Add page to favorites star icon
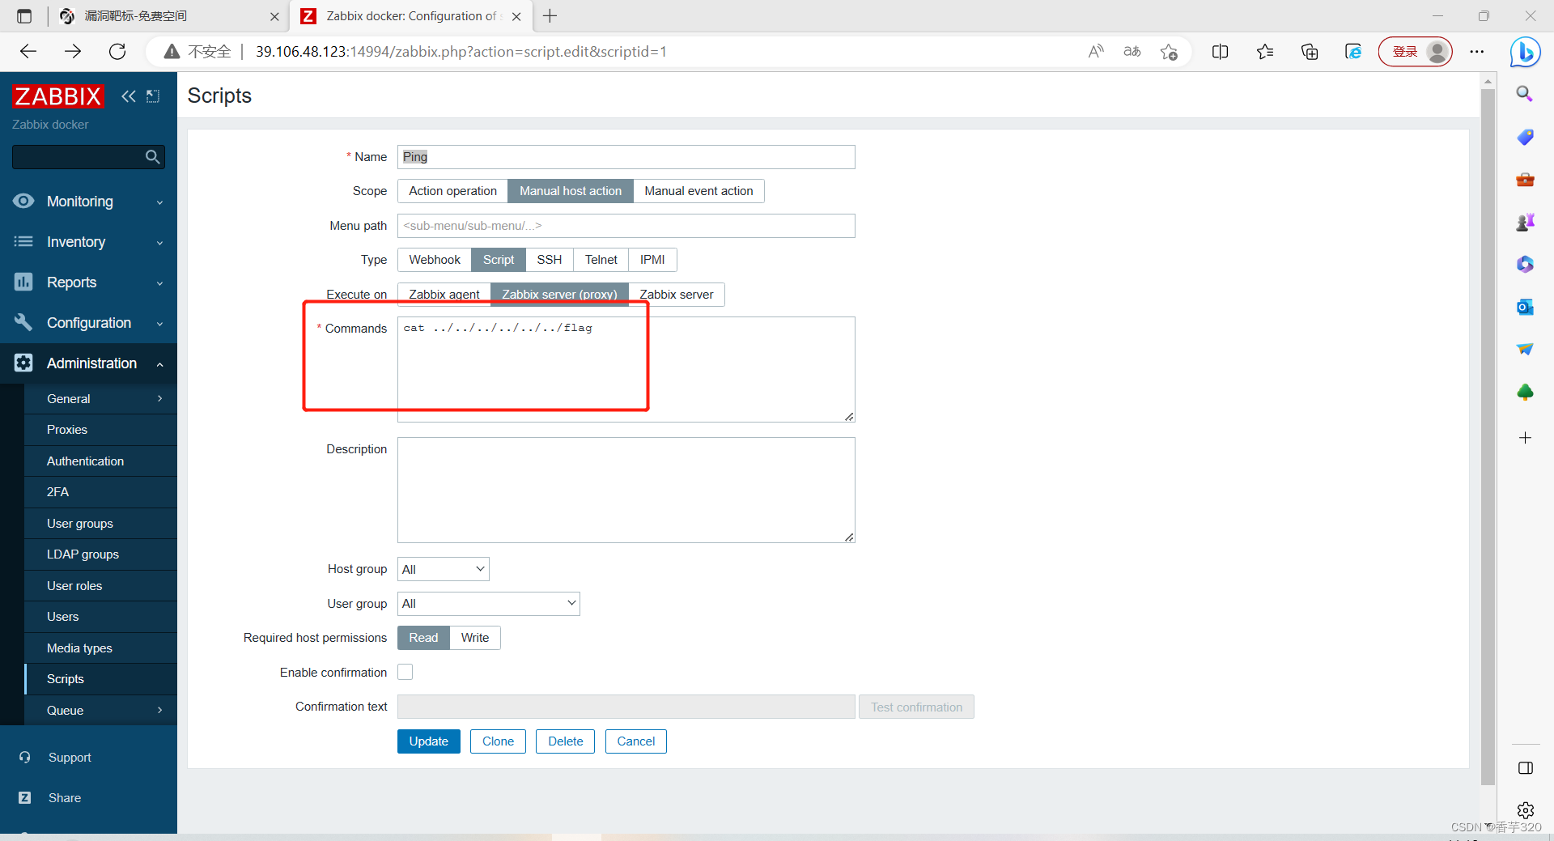Image resolution: width=1554 pixels, height=841 pixels. (x=1169, y=52)
